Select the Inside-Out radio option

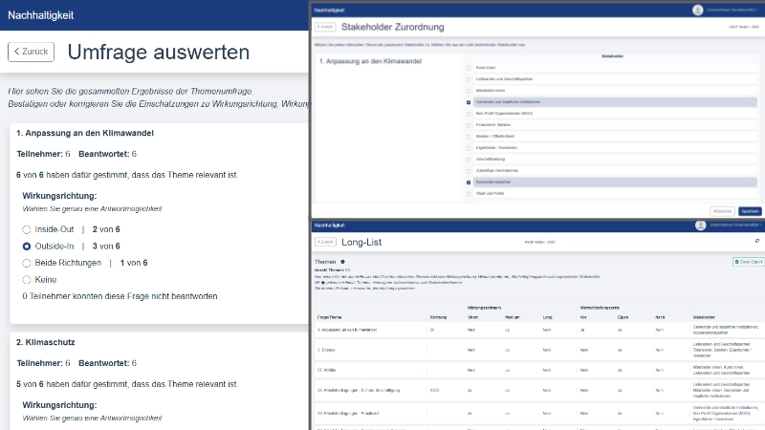tap(27, 229)
